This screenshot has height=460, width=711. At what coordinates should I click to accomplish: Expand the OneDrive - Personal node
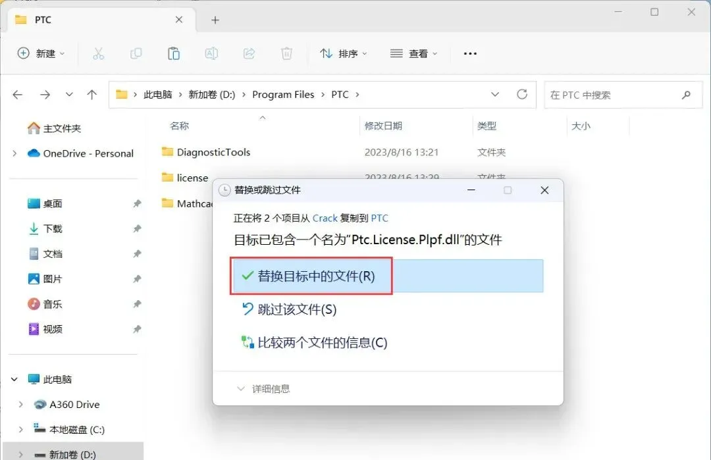tap(14, 153)
